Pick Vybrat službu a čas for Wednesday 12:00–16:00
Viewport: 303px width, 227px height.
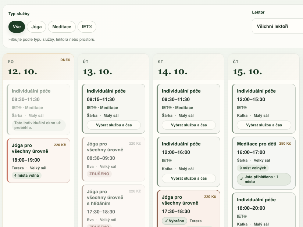click(x=189, y=179)
